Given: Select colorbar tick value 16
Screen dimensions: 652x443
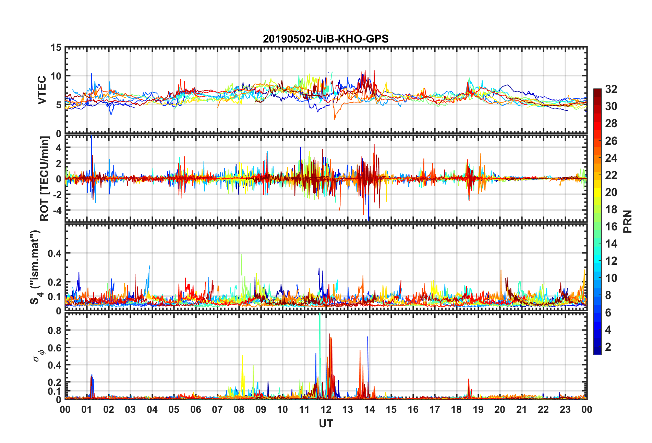Looking at the screenshot, I should pos(611,226).
